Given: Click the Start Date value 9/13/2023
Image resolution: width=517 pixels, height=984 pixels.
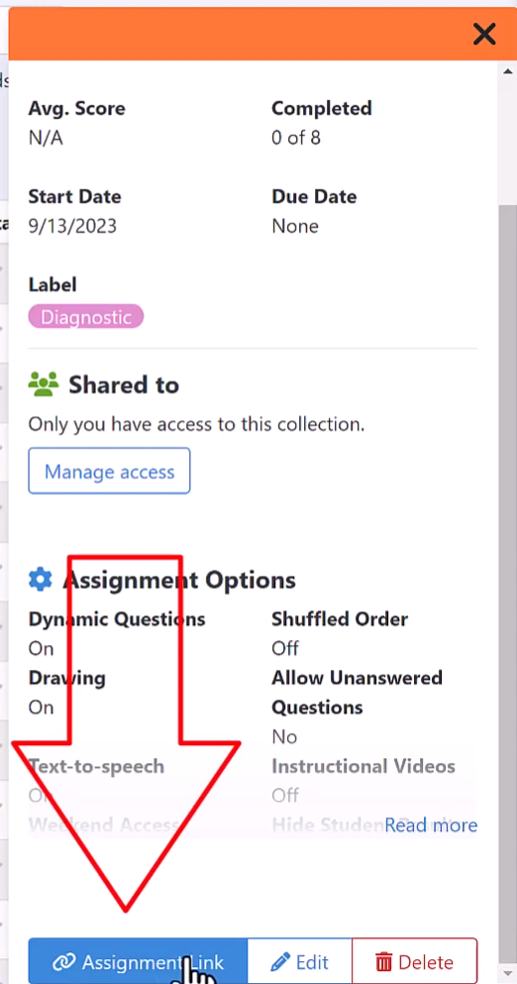Looking at the screenshot, I should pyautogui.click(x=72, y=226).
